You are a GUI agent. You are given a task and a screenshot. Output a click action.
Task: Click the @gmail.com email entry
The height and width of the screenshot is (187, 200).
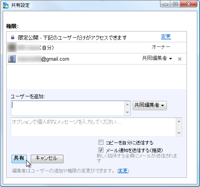pos(43,59)
